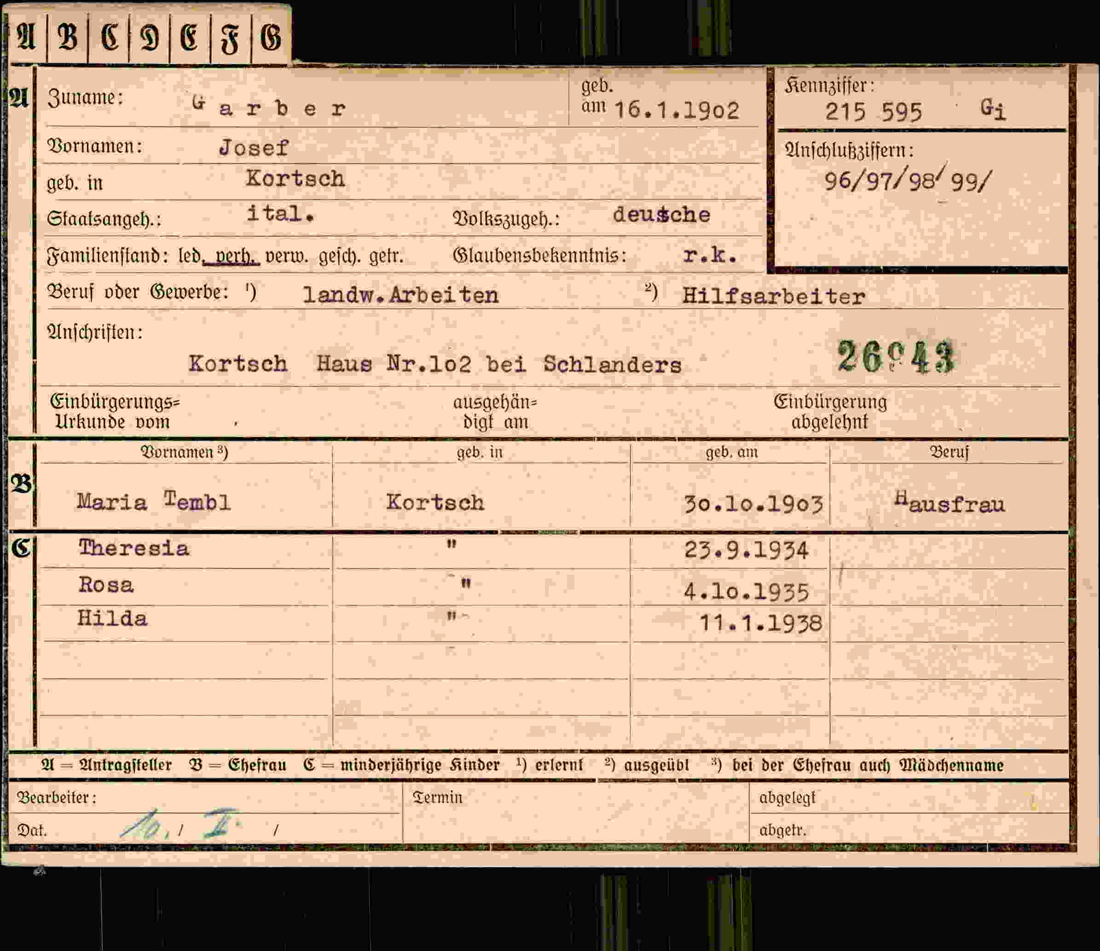Click the 'Vornamen 3)' column header

184,452
